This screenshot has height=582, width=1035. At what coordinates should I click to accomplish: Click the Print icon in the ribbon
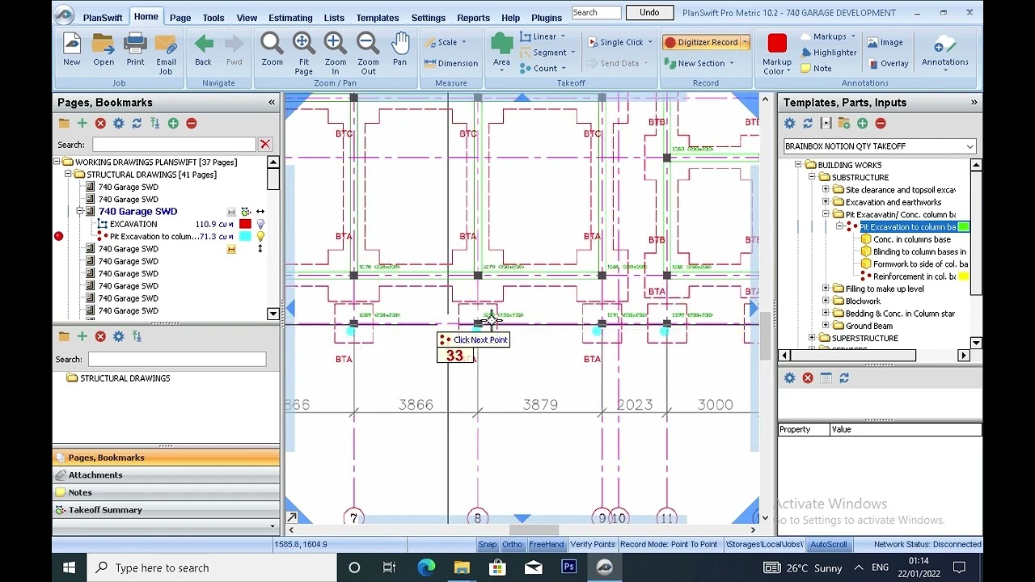click(135, 48)
